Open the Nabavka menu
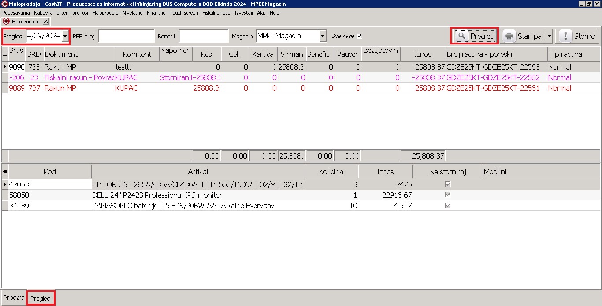This screenshot has height=306, width=602. 43,13
